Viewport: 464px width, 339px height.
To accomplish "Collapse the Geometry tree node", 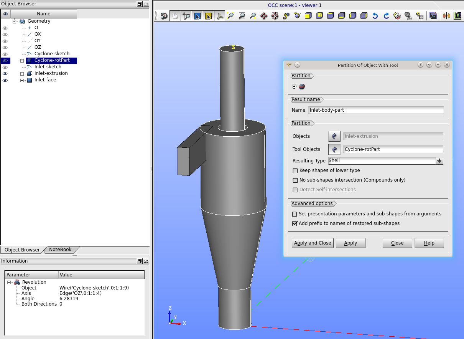I will [x=15, y=21].
